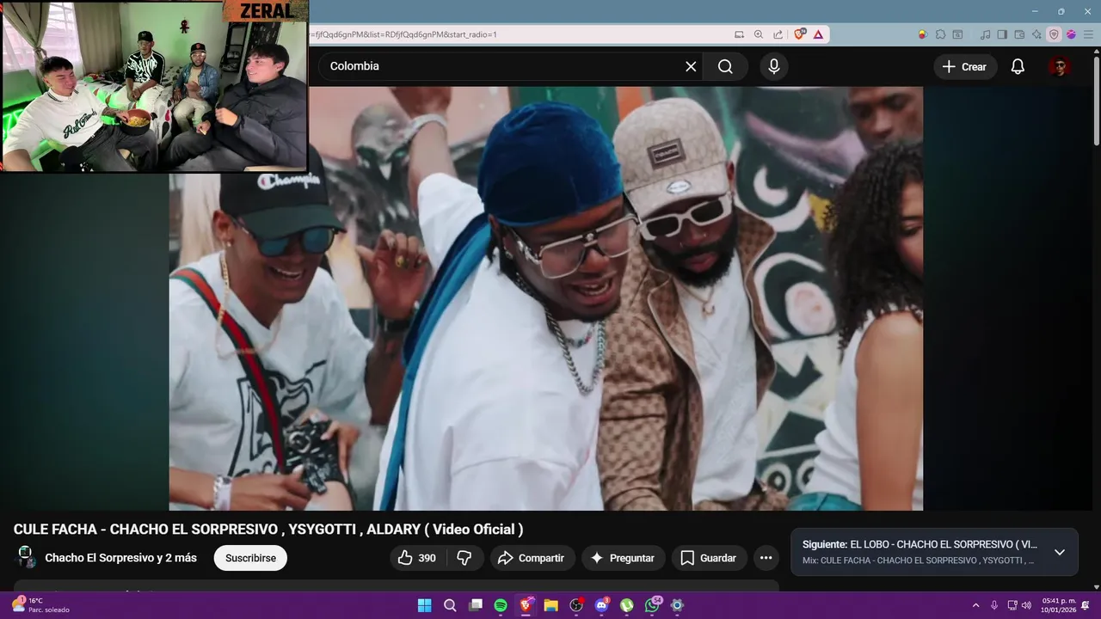
Task: Click the Preguntar button
Action: (623, 558)
